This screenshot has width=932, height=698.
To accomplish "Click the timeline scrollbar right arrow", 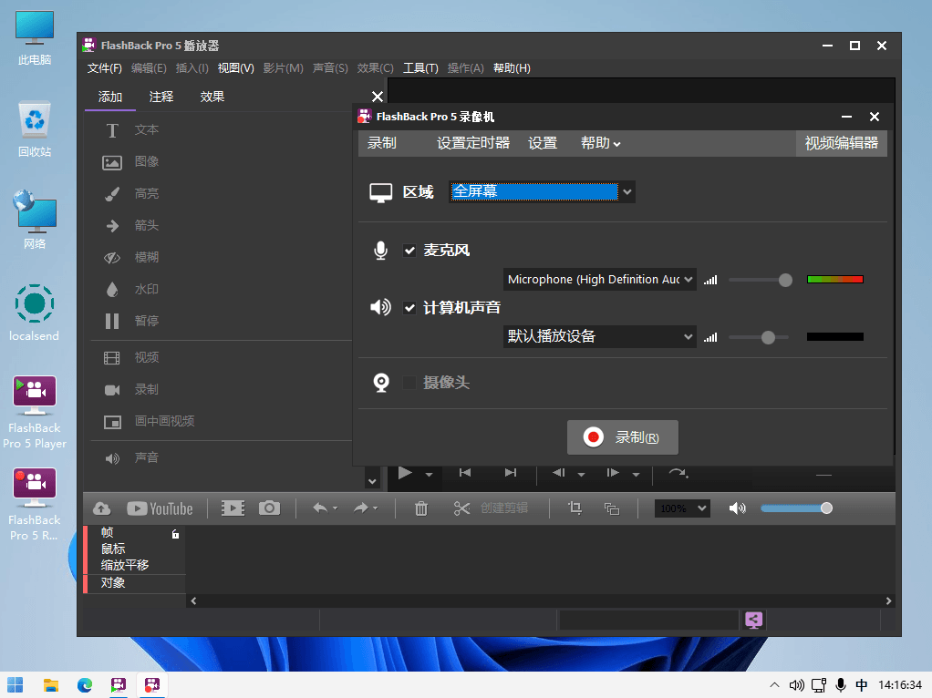I will (888, 601).
